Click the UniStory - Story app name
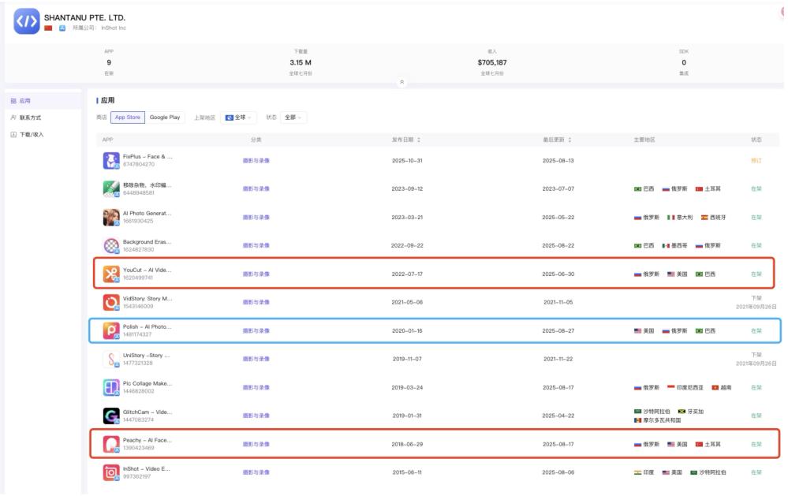Viewport: 788px width, 496px height. [x=146, y=356]
